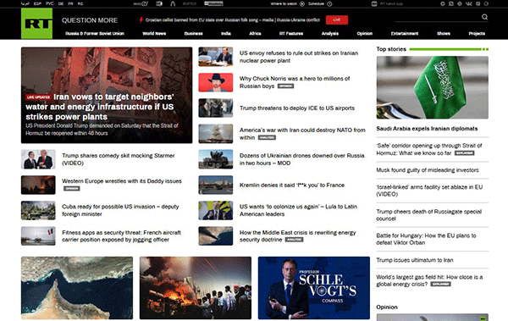Open the RT Features section
The image size is (508, 321).
[x=291, y=33]
